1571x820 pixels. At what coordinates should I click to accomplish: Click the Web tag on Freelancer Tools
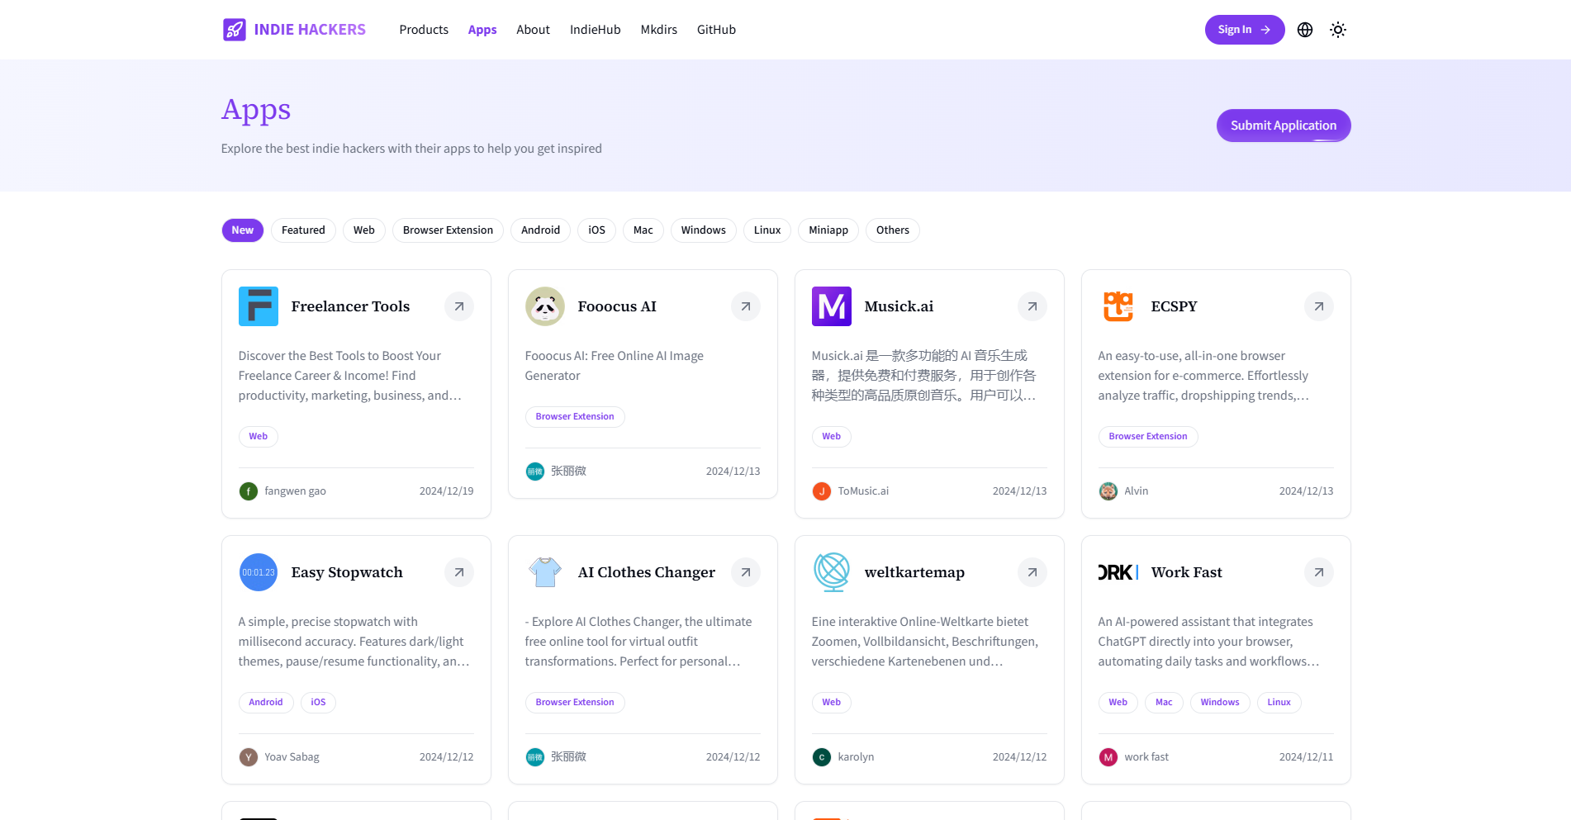(259, 437)
